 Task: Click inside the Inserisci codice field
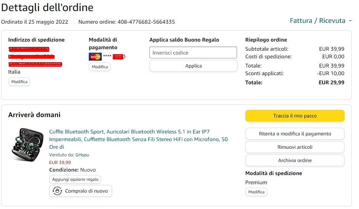[x=193, y=53]
